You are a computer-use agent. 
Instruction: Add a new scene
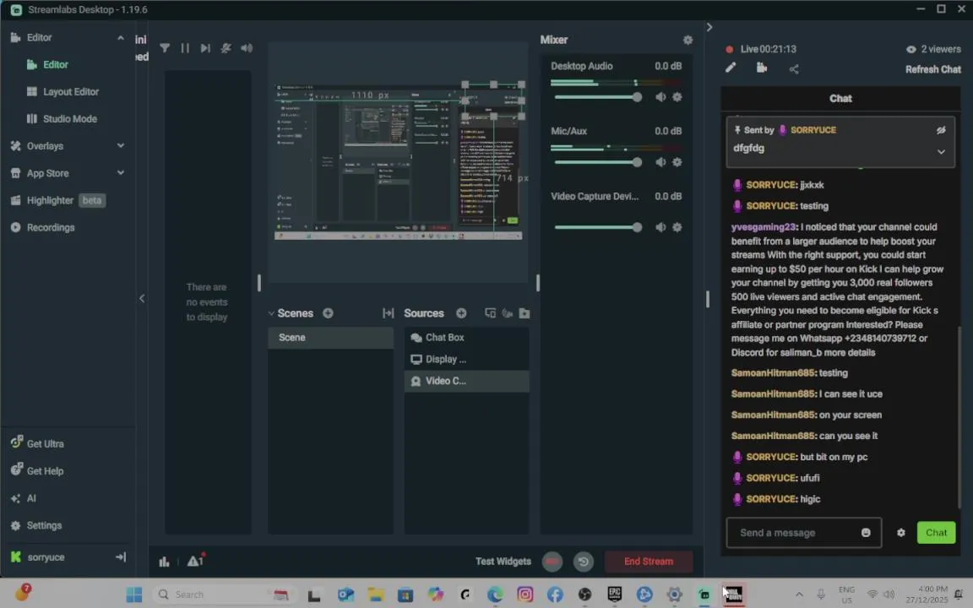point(328,313)
